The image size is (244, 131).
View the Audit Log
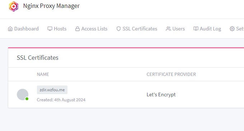tap(207, 29)
